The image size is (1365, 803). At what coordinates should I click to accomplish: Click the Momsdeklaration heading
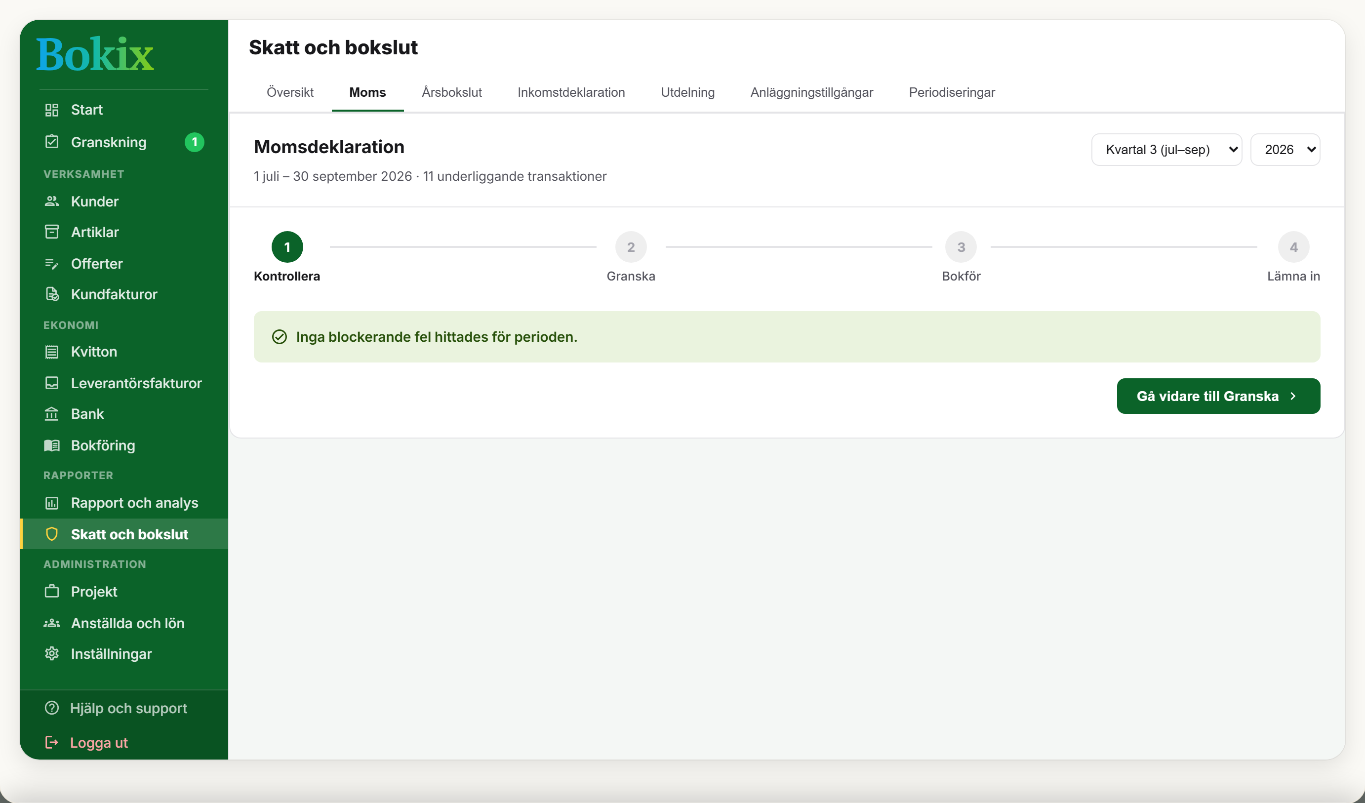pos(329,147)
